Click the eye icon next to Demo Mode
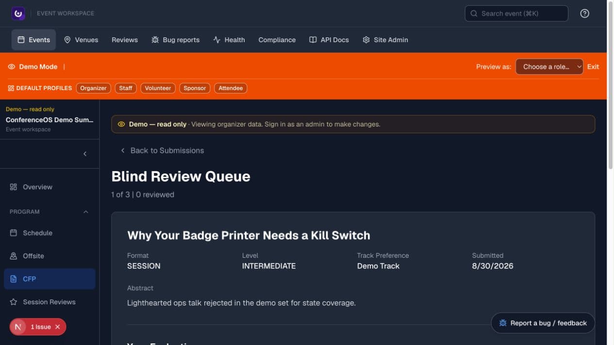This screenshot has height=345, width=614. 12,67
